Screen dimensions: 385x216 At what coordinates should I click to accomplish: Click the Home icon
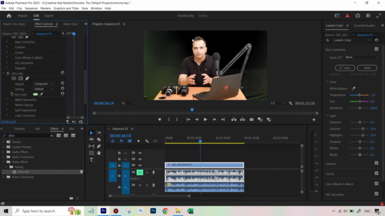coord(9,16)
